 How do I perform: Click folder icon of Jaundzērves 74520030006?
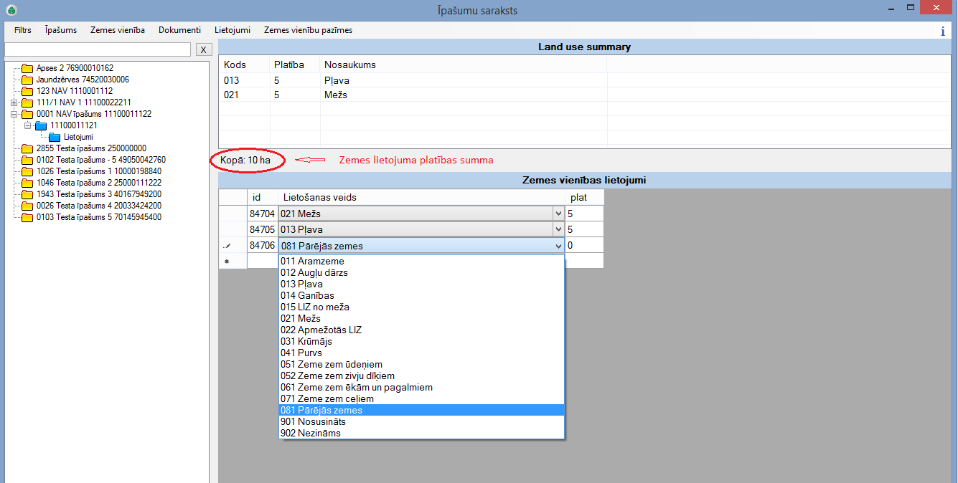point(27,80)
